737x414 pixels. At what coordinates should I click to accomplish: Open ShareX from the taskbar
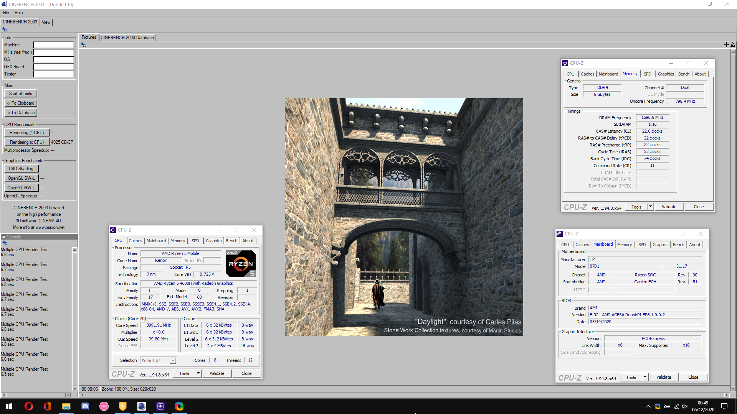coord(179,406)
